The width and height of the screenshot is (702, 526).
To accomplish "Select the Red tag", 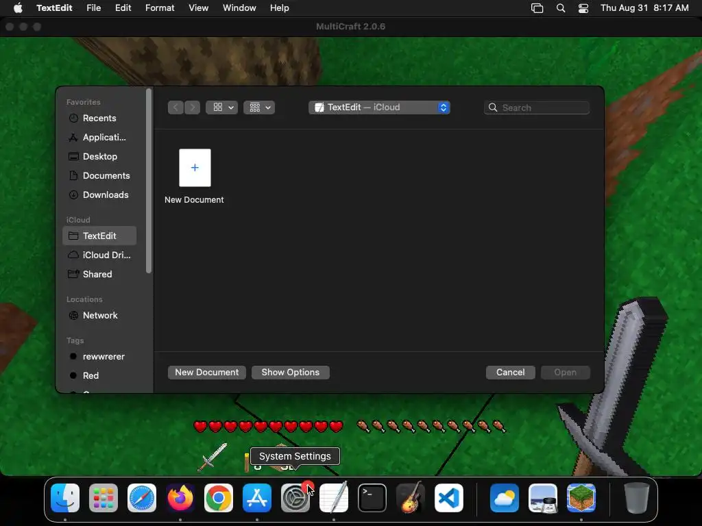I will 99,376.
